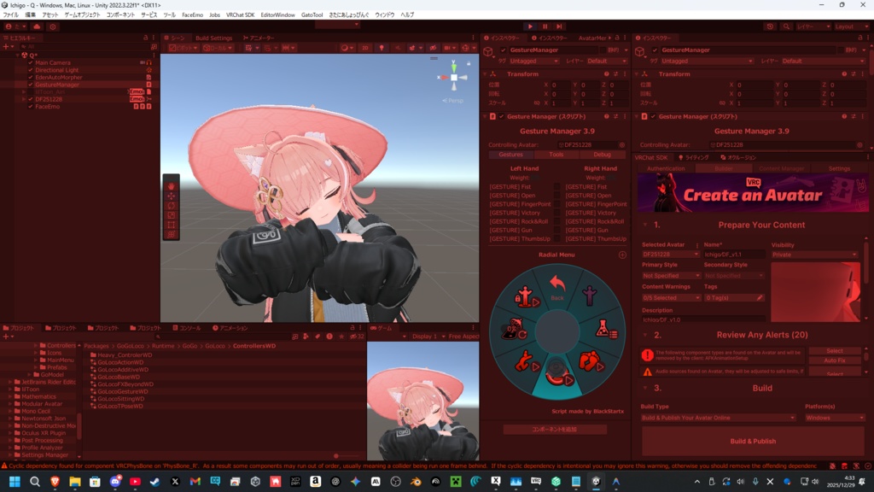
Task: Select the hand View tool in scene
Action: pos(171,186)
